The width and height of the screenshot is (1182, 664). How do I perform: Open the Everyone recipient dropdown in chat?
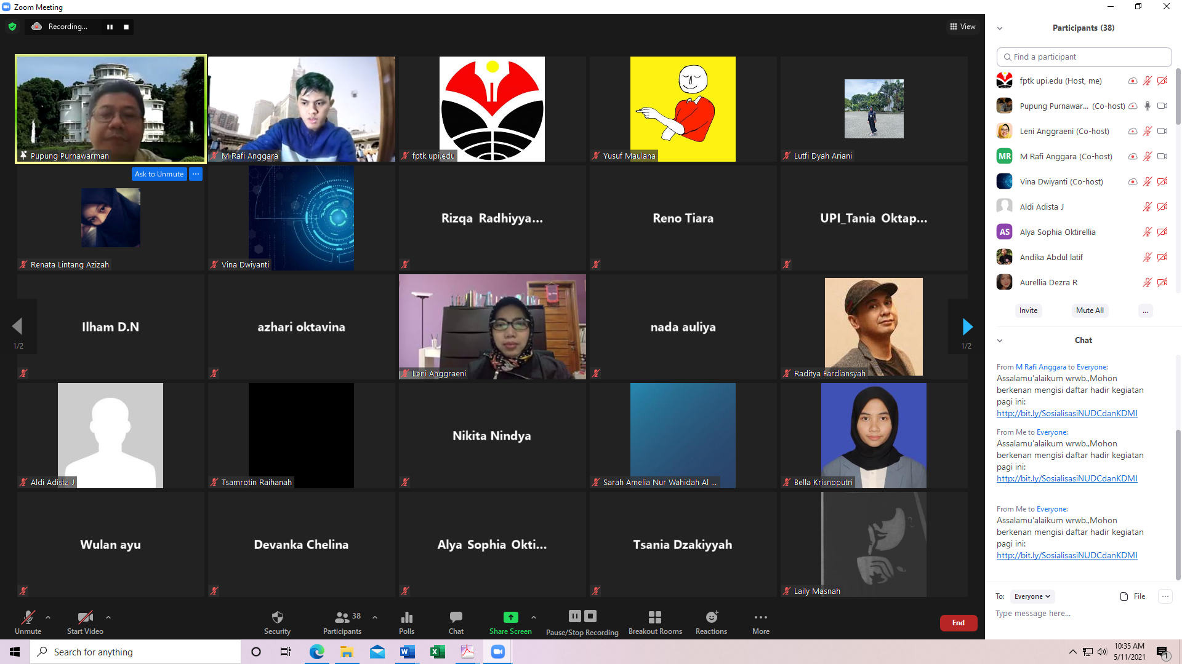coord(1032,596)
